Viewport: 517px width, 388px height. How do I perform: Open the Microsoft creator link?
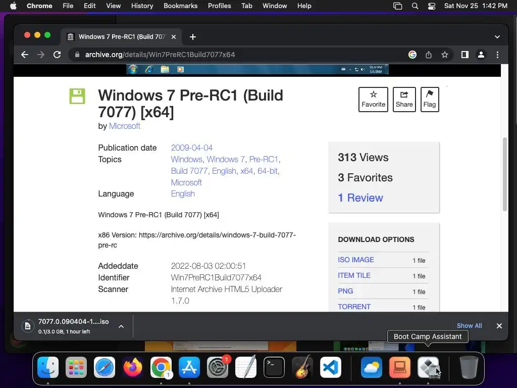pyautogui.click(x=124, y=126)
